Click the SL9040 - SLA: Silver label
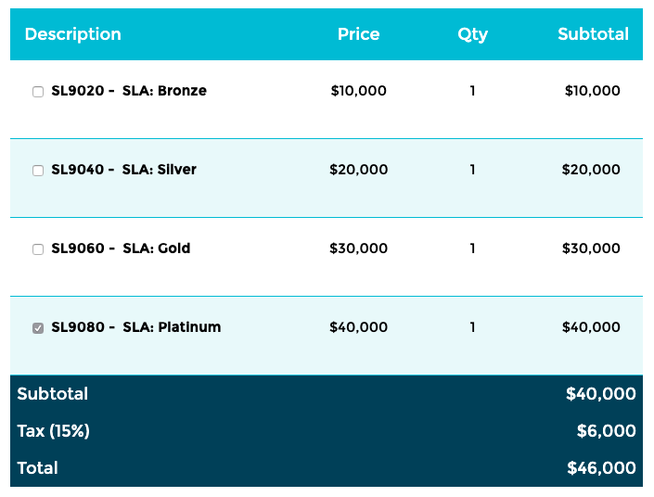The image size is (654, 497). click(x=123, y=170)
